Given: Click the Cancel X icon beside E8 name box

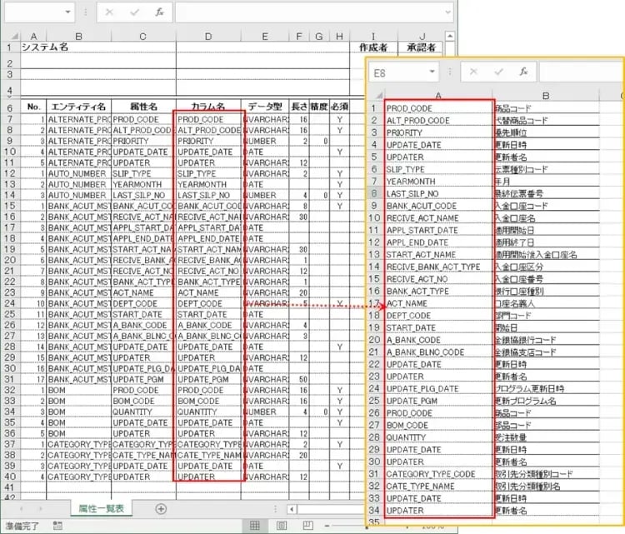Looking at the screenshot, I should pos(473,72).
